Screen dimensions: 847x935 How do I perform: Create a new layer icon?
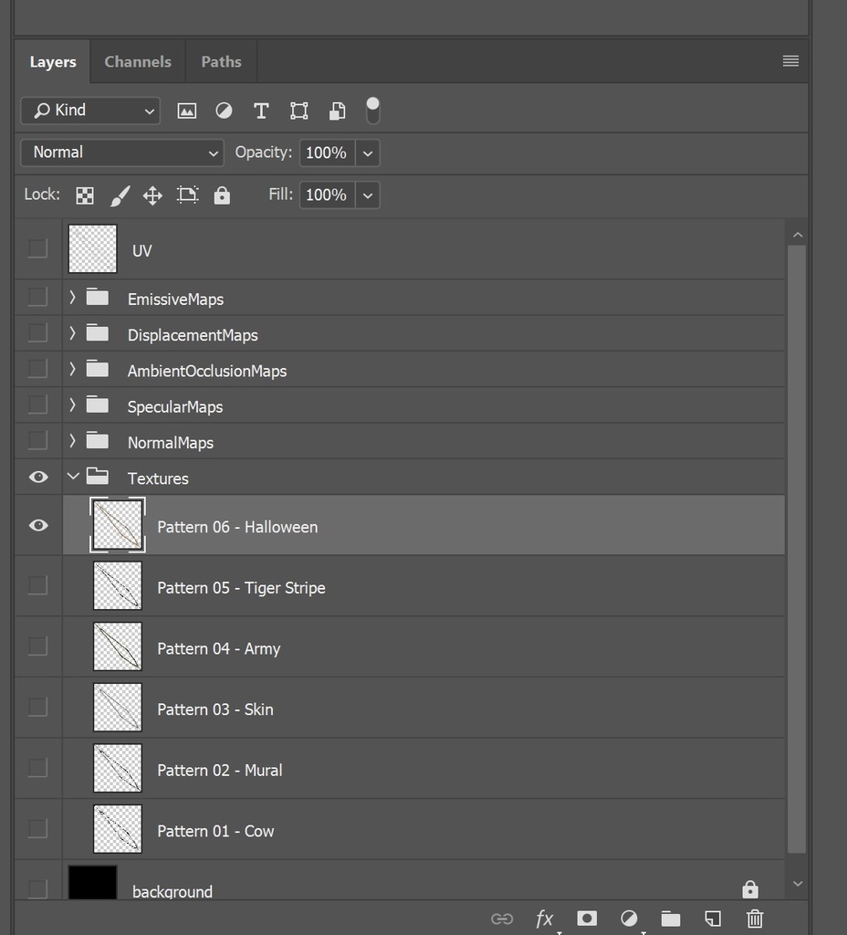(713, 919)
